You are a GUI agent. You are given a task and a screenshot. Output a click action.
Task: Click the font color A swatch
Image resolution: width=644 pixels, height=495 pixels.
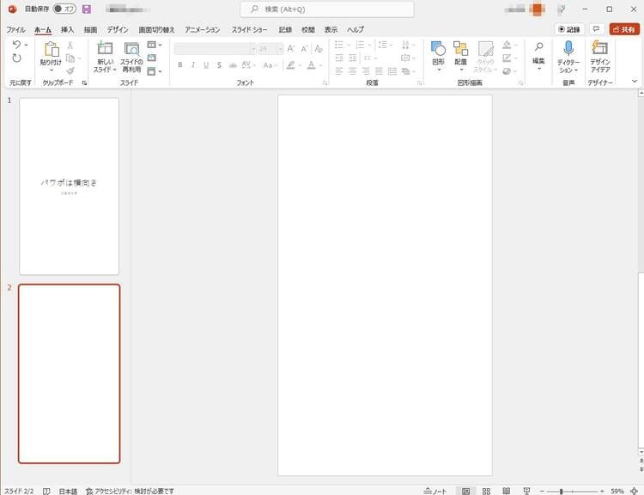[x=312, y=65]
